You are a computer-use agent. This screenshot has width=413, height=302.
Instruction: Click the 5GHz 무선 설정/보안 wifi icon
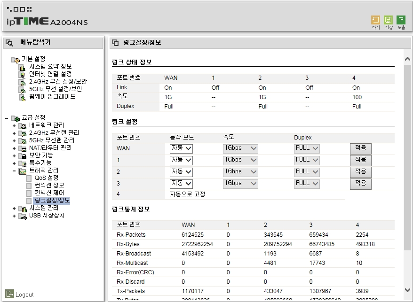(x=23, y=90)
